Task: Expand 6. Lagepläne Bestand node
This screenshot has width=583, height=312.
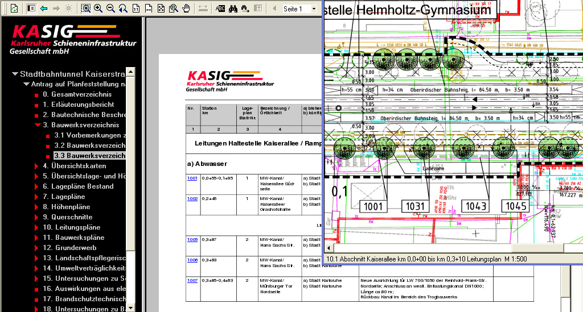Action: point(36,186)
